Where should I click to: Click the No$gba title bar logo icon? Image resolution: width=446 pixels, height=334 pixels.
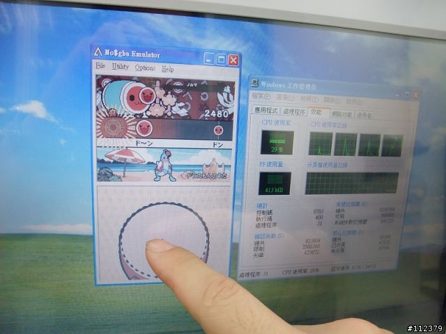click(x=98, y=52)
